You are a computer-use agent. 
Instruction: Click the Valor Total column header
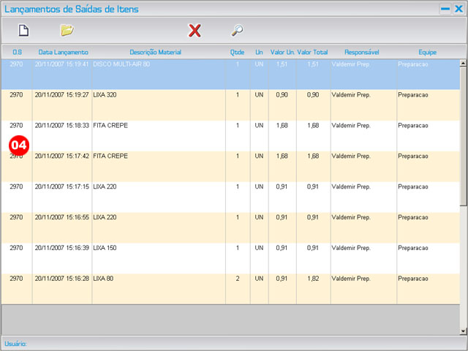313,53
